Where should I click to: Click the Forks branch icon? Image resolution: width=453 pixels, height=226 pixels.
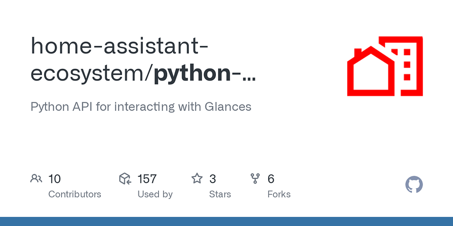(255, 178)
